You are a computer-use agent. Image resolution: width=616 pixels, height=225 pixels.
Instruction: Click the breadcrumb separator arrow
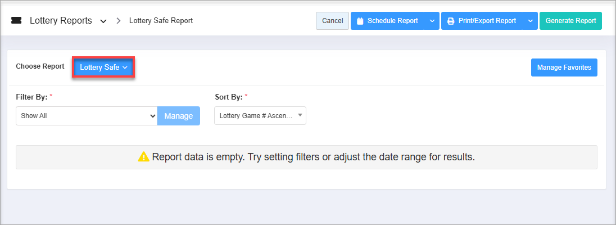119,21
